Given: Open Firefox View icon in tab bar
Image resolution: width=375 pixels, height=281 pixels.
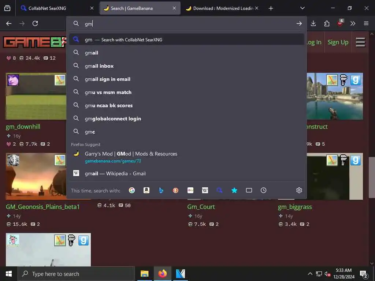Looking at the screenshot, I should (7, 8).
